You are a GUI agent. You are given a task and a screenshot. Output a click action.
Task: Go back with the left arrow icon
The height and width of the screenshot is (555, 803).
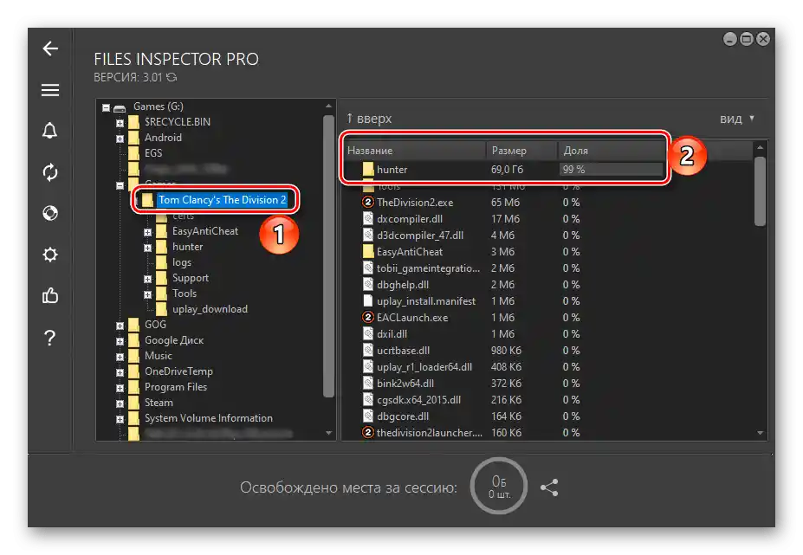[x=50, y=48]
